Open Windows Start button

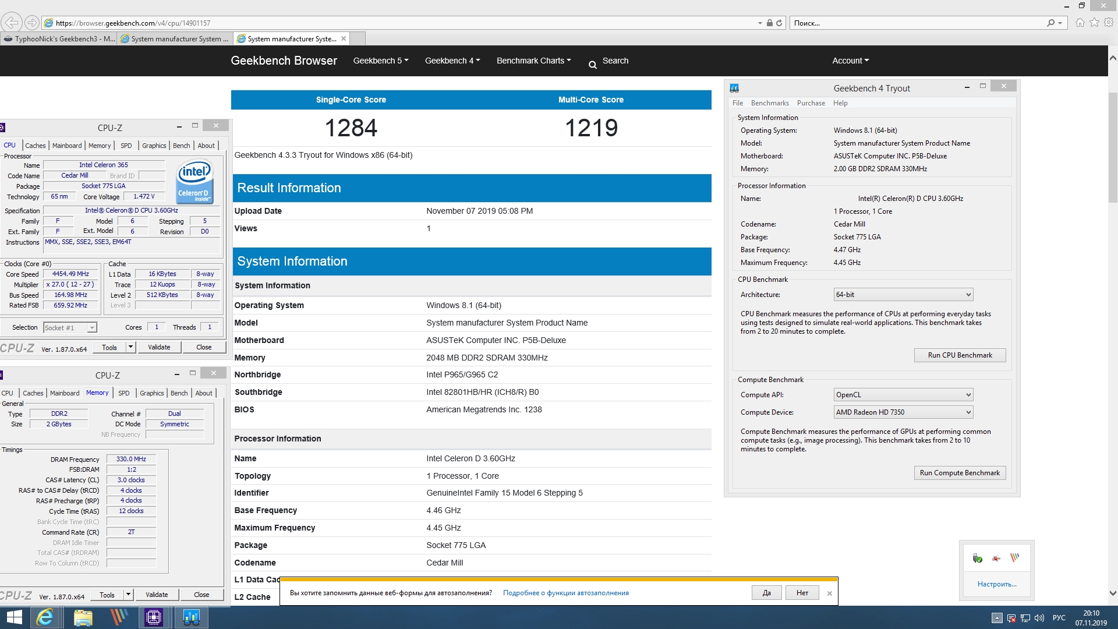(13, 617)
